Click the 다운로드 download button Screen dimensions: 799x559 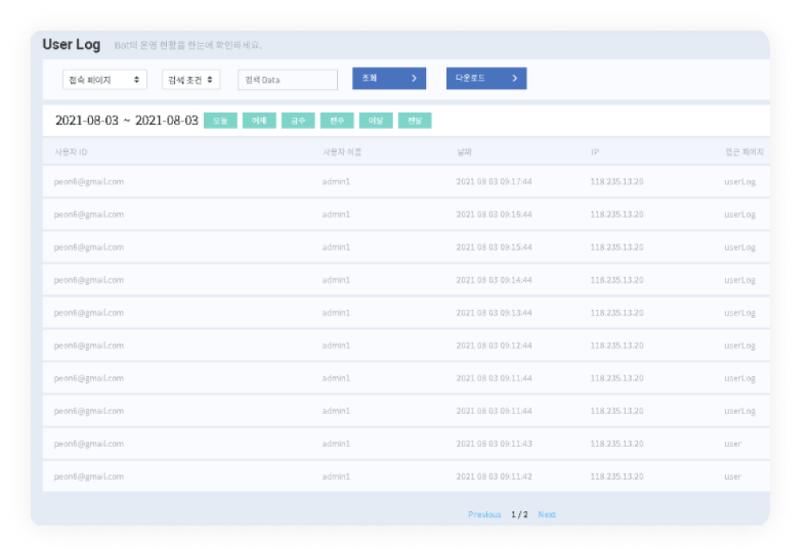click(x=486, y=78)
